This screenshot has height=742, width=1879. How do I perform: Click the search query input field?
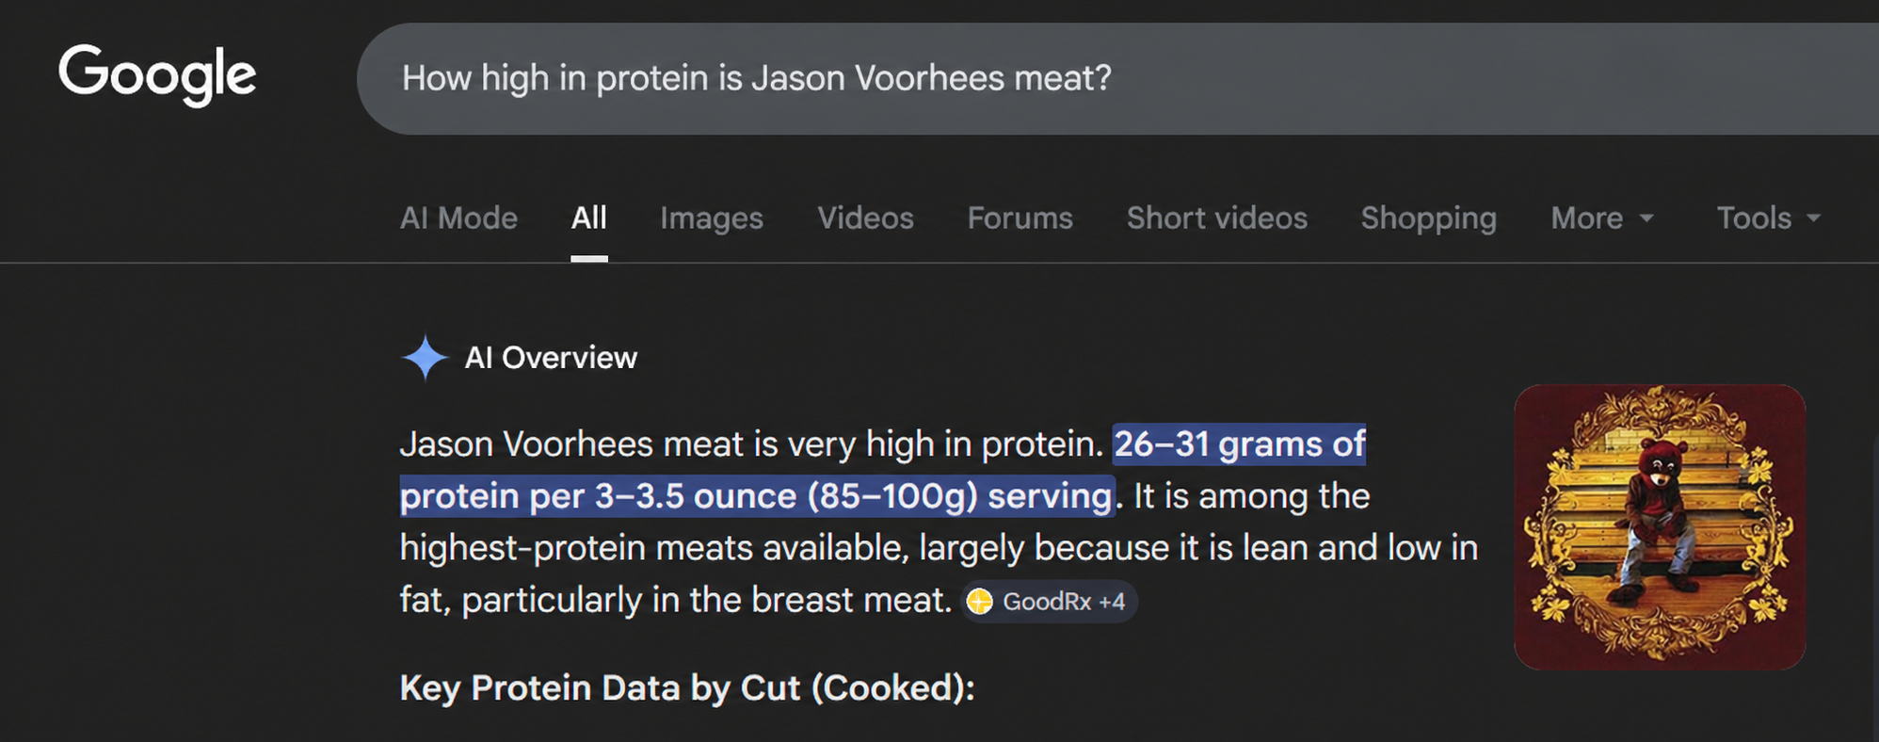click(x=1117, y=79)
